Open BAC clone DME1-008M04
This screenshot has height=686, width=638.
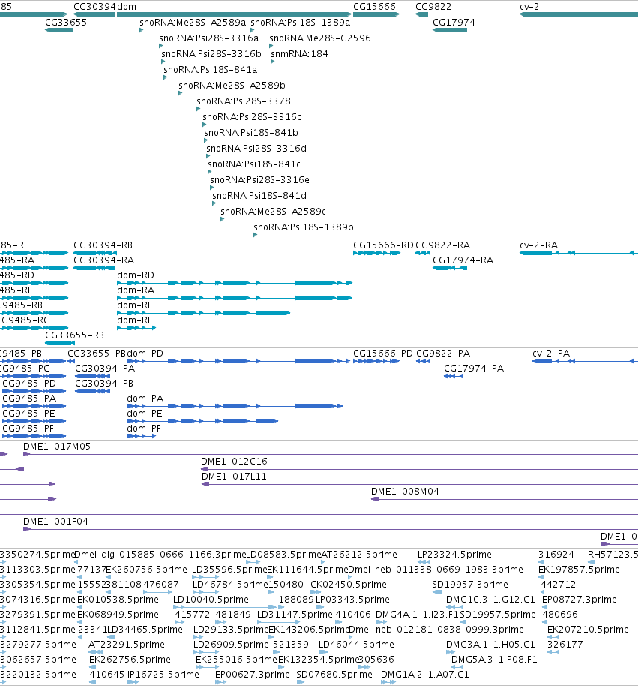click(x=505, y=499)
